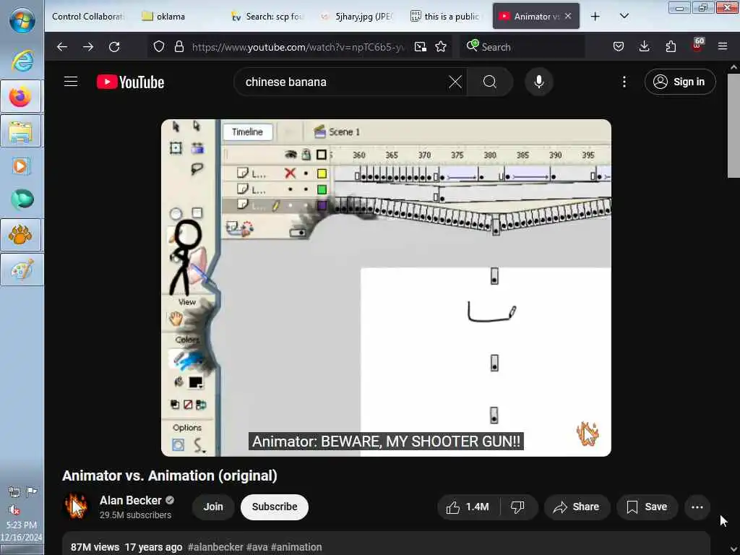The image size is (740, 555).
Task: Go to YouTube home via the logo
Action: click(x=131, y=82)
